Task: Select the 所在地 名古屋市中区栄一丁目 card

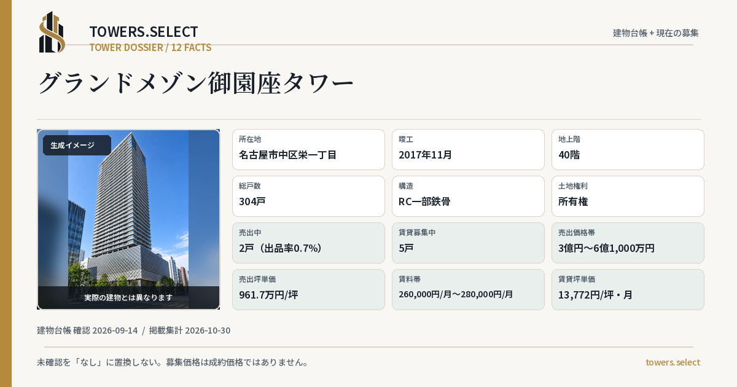Action: (308, 149)
